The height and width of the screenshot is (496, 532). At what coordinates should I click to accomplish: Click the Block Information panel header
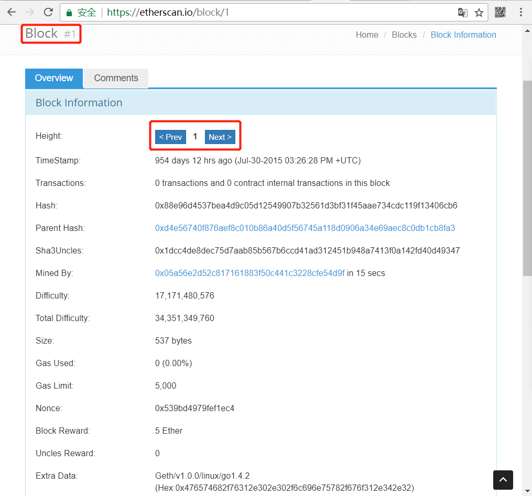pos(260,103)
